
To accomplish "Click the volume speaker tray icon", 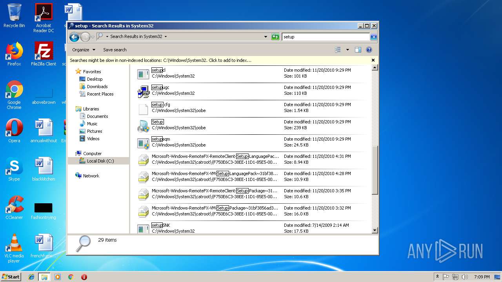I will point(465,277).
